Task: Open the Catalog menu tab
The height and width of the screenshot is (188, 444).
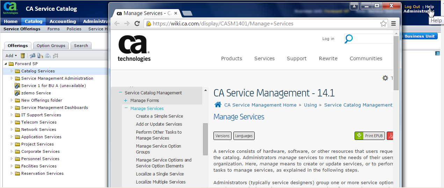Action: pos(34,21)
